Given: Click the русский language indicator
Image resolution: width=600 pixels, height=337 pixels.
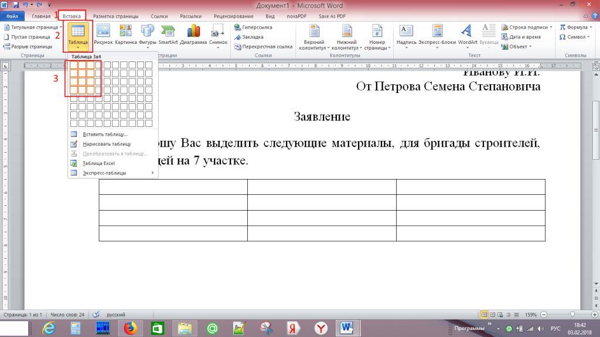Looking at the screenshot, I should click(115, 314).
